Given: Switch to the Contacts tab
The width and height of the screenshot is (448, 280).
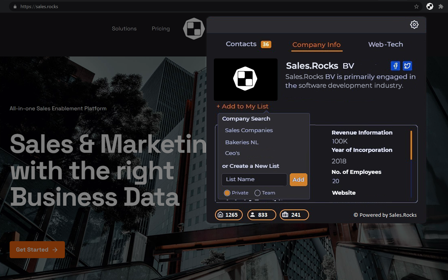Looking at the screenshot, I should 241,44.
